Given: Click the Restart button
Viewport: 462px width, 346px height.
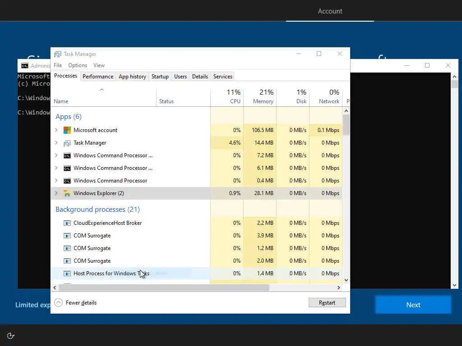Looking at the screenshot, I should pos(327,302).
